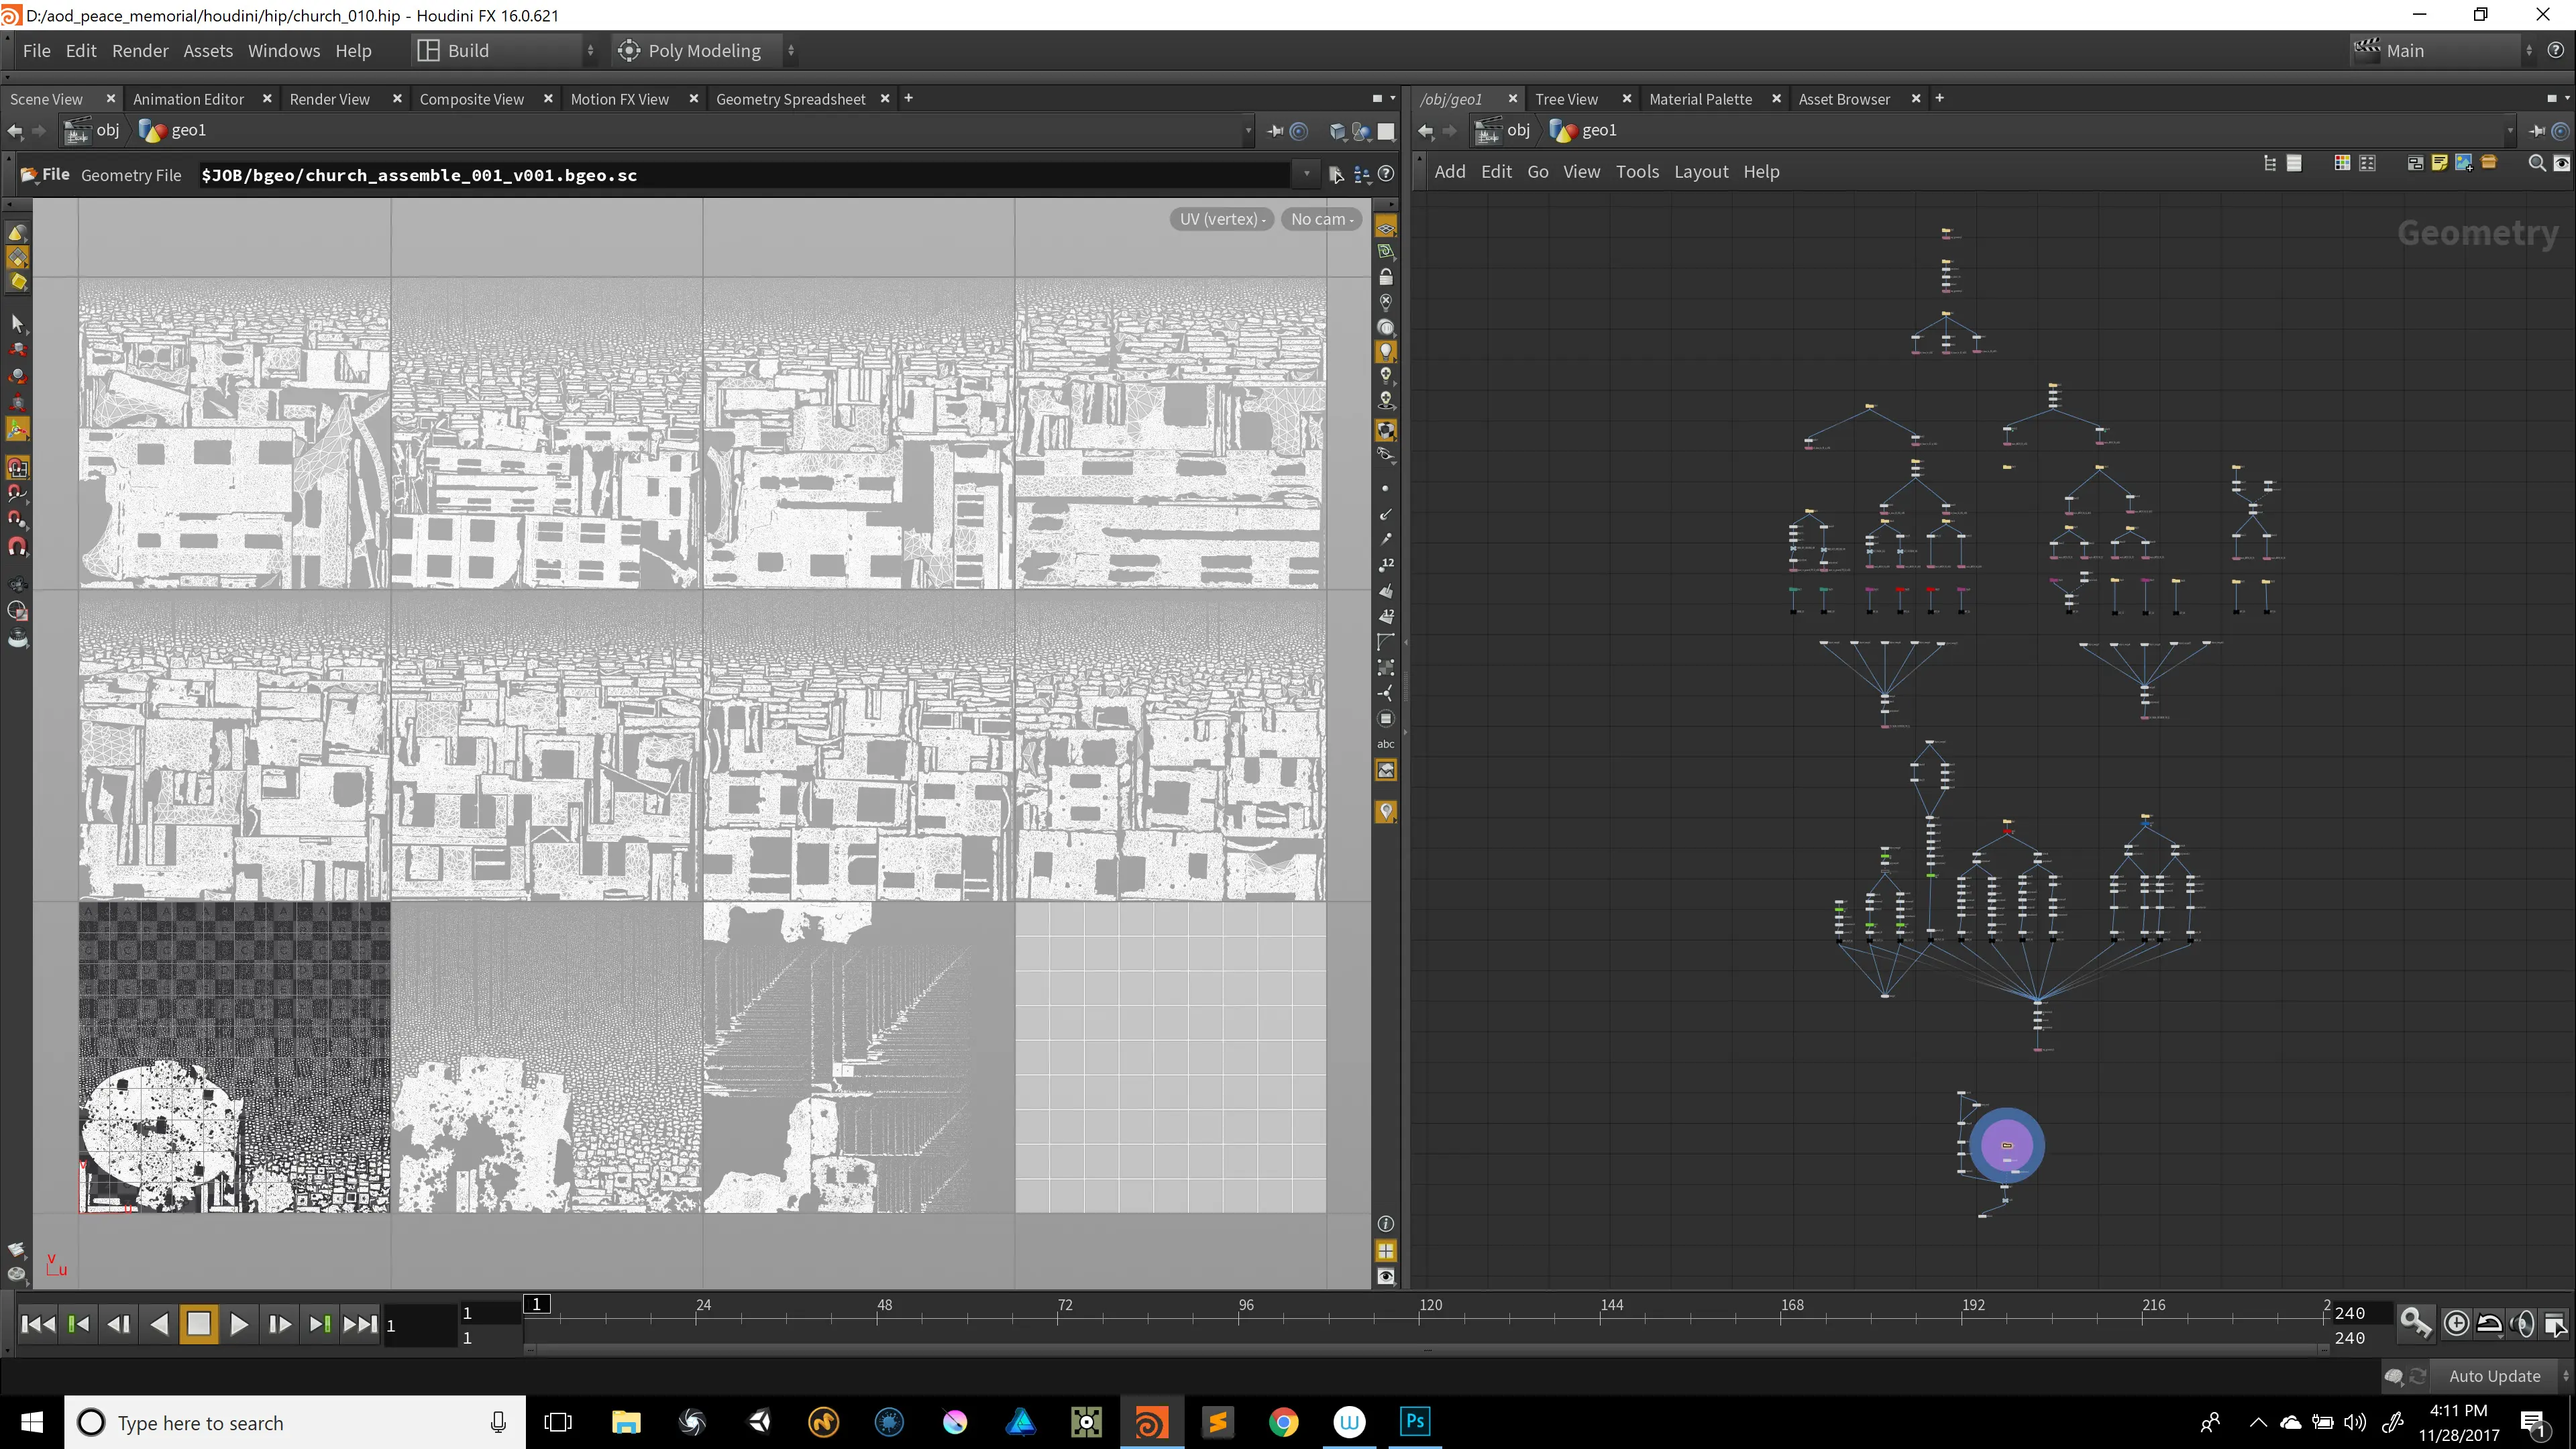Viewport: 2576px width, 1449px height.
Task: Open the No cam camera menu
Action: click(x=1321, y=219)
